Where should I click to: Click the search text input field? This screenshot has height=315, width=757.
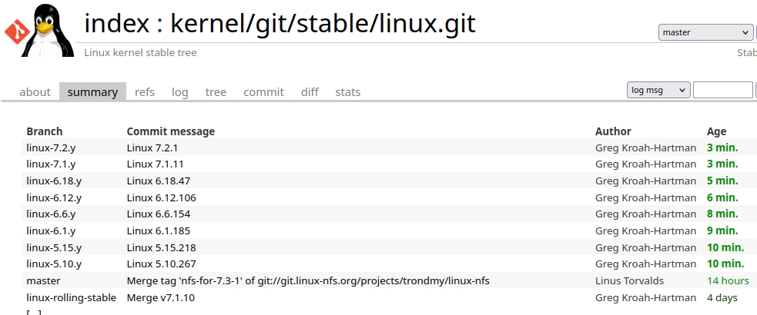(x=722, y=90)
